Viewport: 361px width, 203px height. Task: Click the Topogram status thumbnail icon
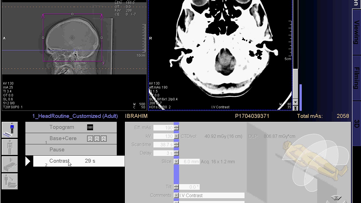(90, 127)
